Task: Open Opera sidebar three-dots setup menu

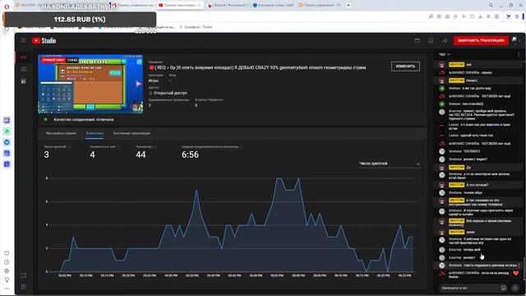Action: pos(7,289)
